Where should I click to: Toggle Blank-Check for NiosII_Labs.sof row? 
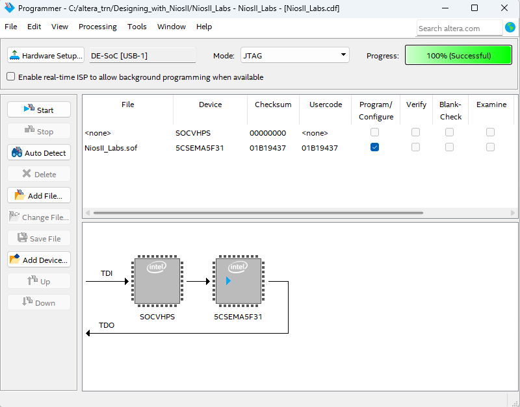coord(449,147)
